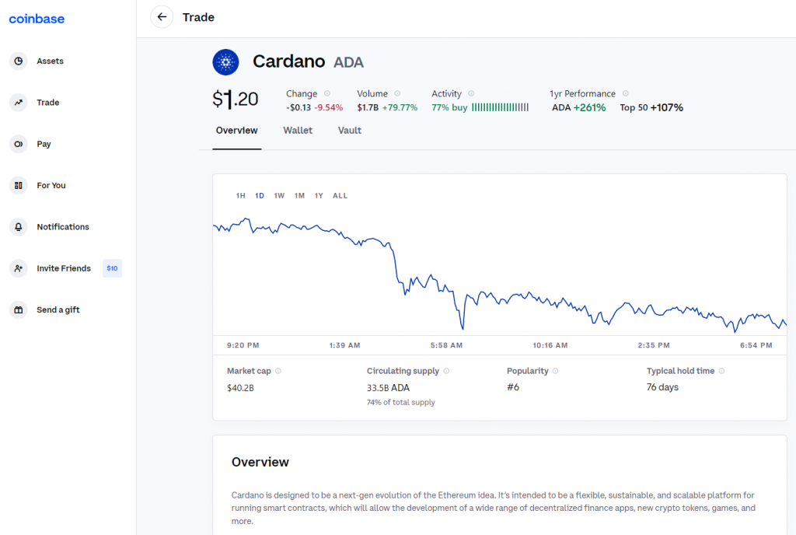Open Pay in the sidebar
The width and height of the screenshot is (796, 535).
[44, 144]
